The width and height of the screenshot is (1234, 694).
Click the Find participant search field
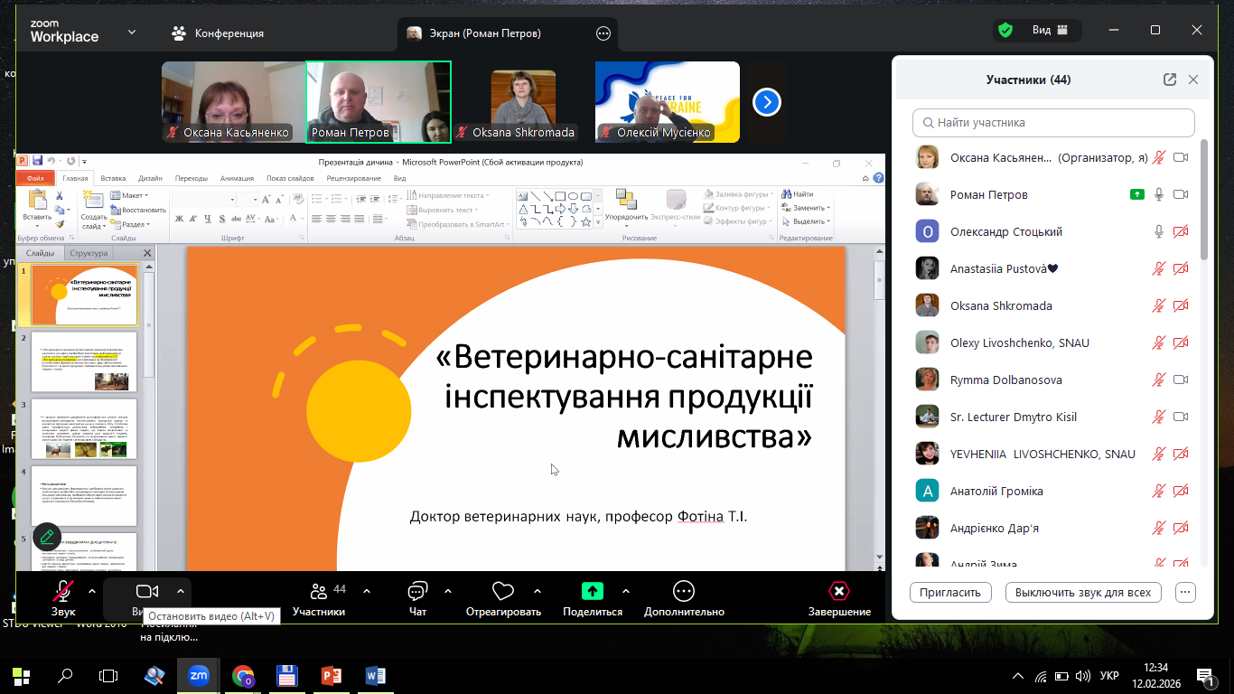pos(1053,123)
